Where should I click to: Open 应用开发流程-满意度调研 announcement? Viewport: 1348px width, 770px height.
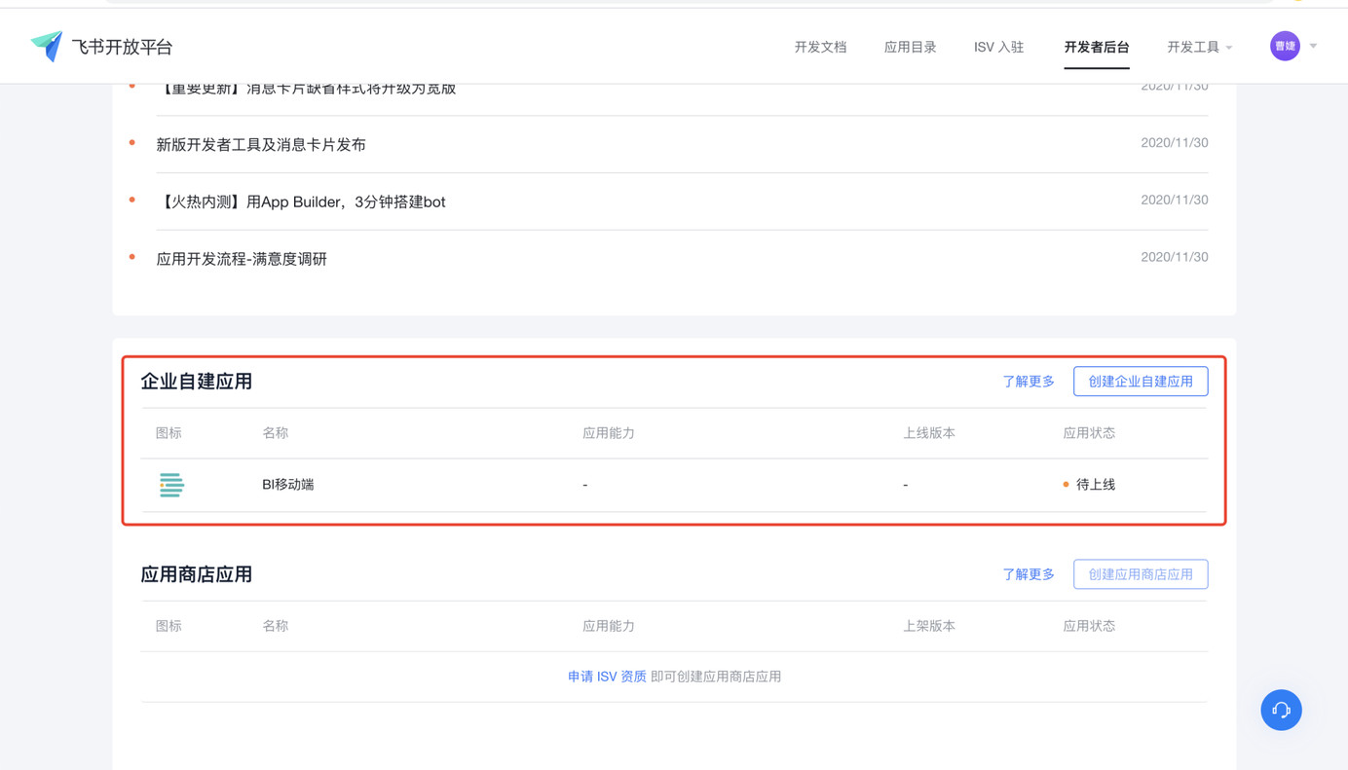pyautogui.click(x=242, y=259)
